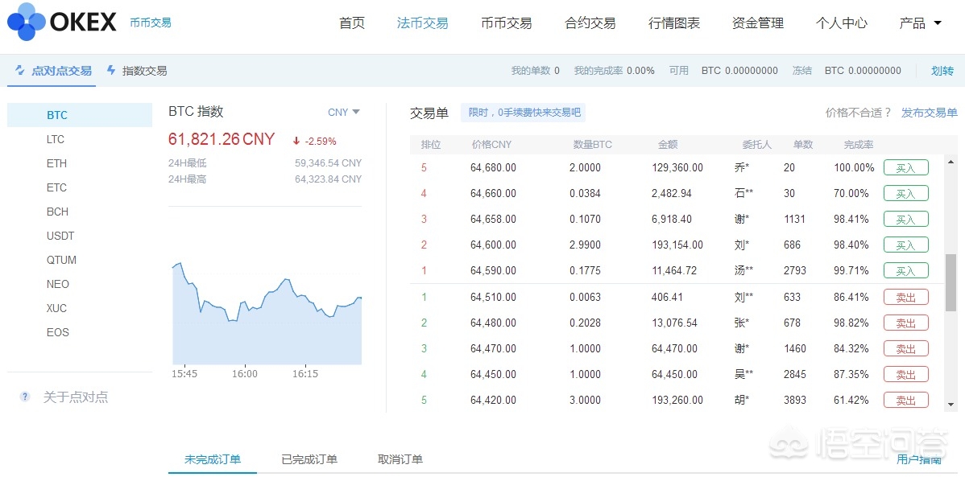
Task: Select LTC in the coin list
Action: click(56, 139)
